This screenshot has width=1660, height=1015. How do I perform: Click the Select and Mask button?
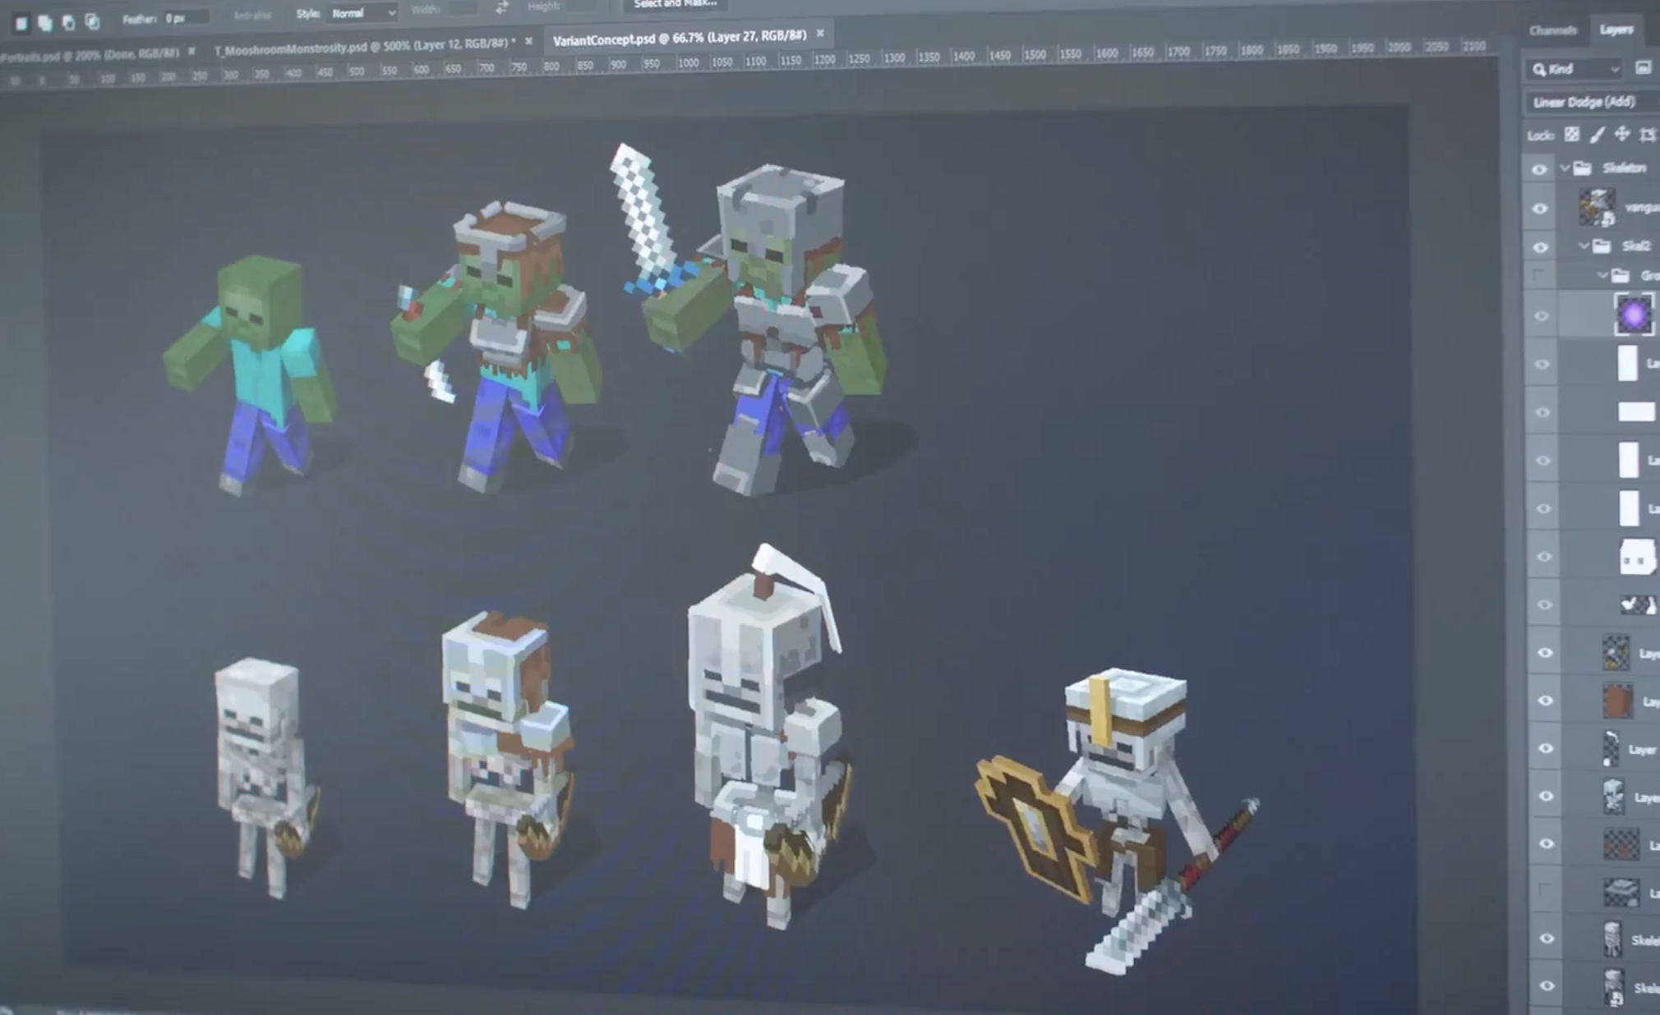675,4
